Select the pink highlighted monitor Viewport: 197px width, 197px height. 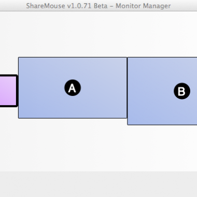pos(8,91)
